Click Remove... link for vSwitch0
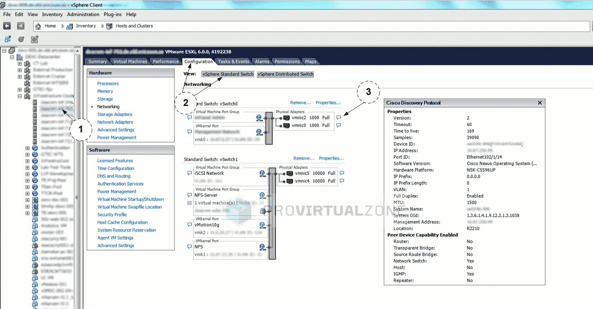 click(300, 103)
